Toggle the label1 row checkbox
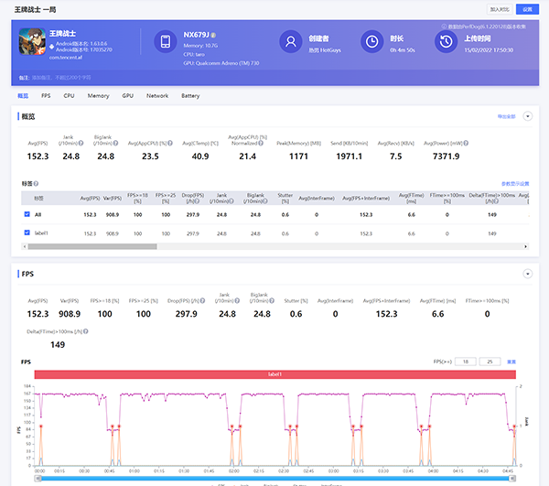 click(27, 233)
